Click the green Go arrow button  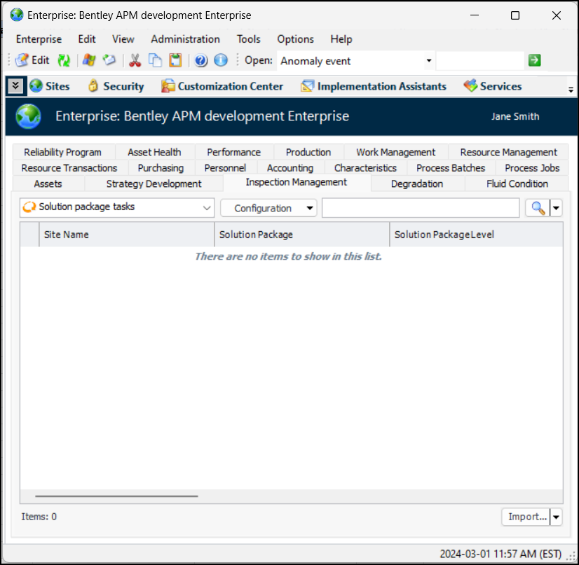pos(534,60)
